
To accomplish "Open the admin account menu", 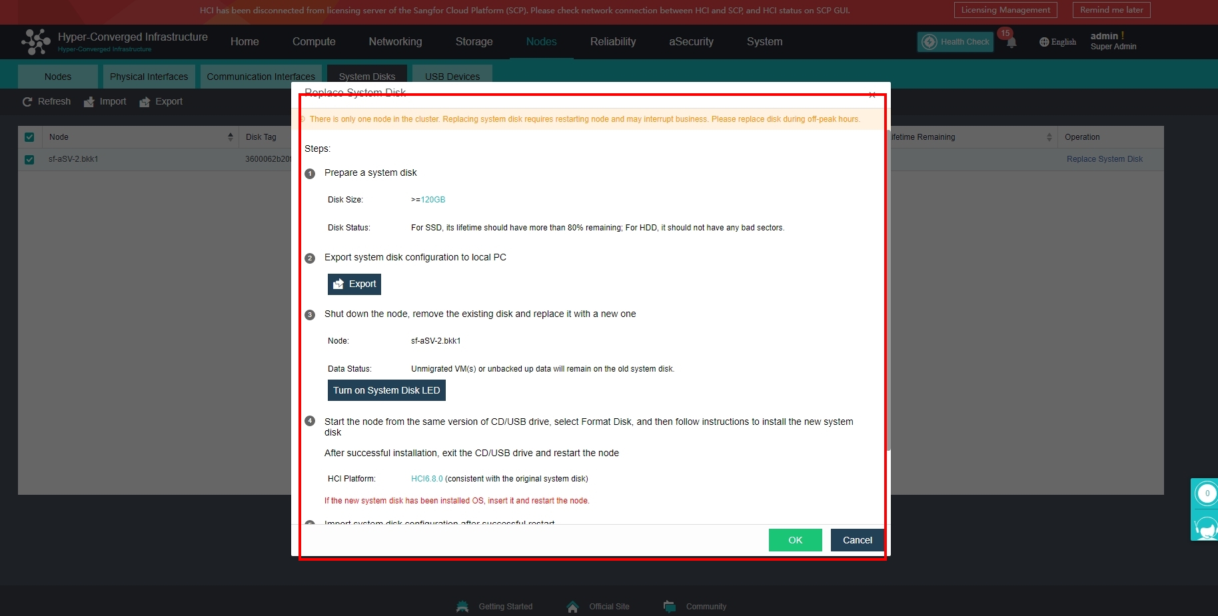I will (1113, 41).
